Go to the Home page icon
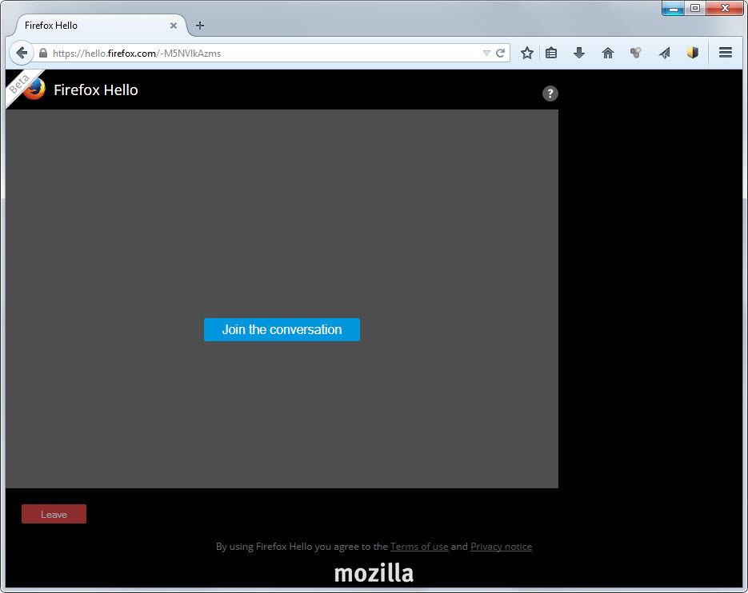Image resolution: width=748 pixels, height=593 pixels. pos(608,53)
